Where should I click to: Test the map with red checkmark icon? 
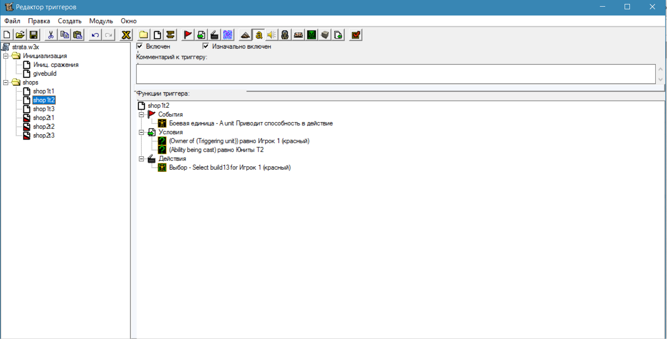[x=356, y=35]
